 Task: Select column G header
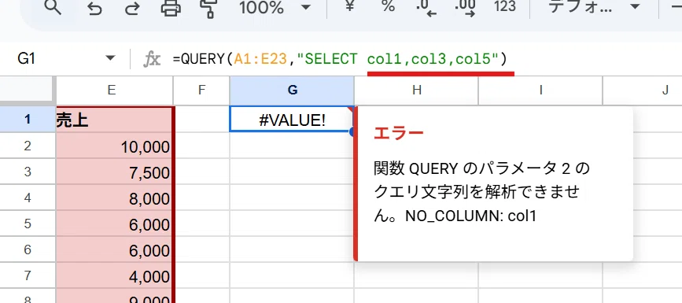click(293, 91)
